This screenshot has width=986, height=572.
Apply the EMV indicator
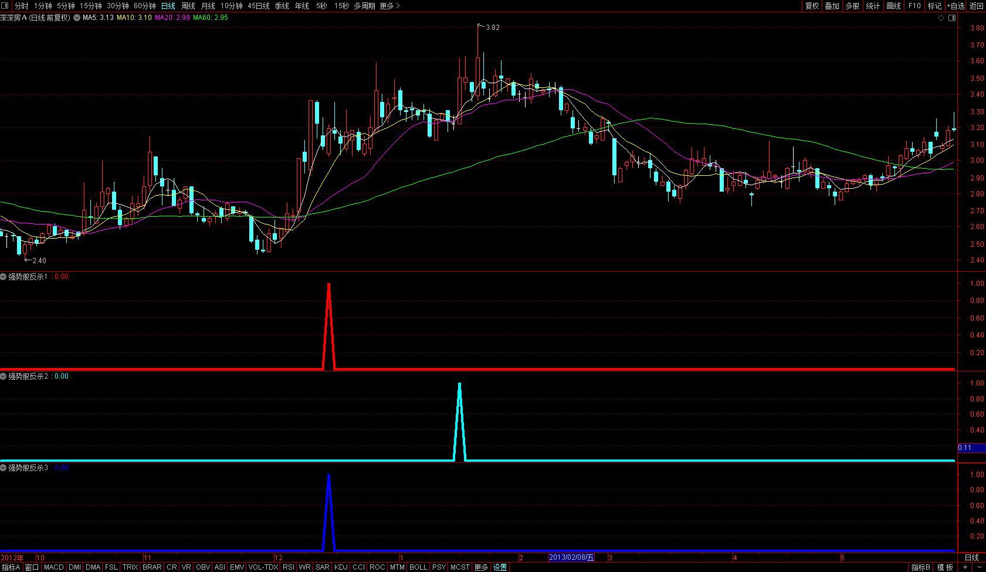[x=237, y=567]
